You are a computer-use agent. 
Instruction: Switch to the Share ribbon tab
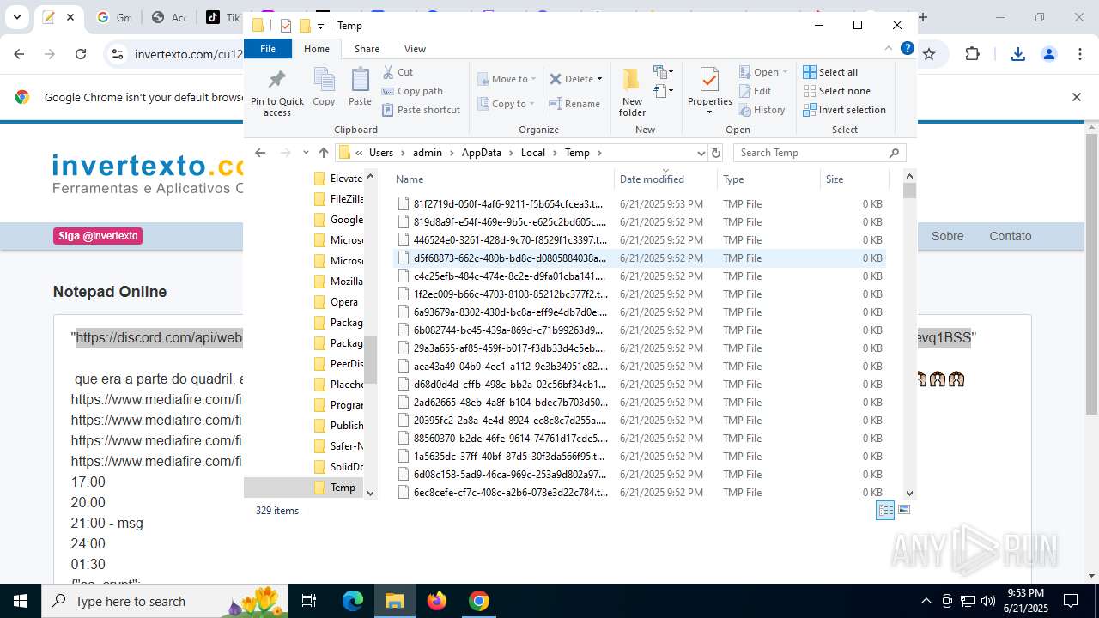(367, 49)
